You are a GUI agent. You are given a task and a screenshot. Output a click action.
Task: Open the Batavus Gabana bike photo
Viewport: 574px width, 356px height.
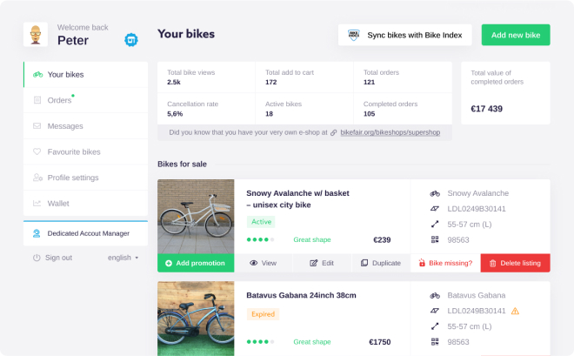(196, 319)
